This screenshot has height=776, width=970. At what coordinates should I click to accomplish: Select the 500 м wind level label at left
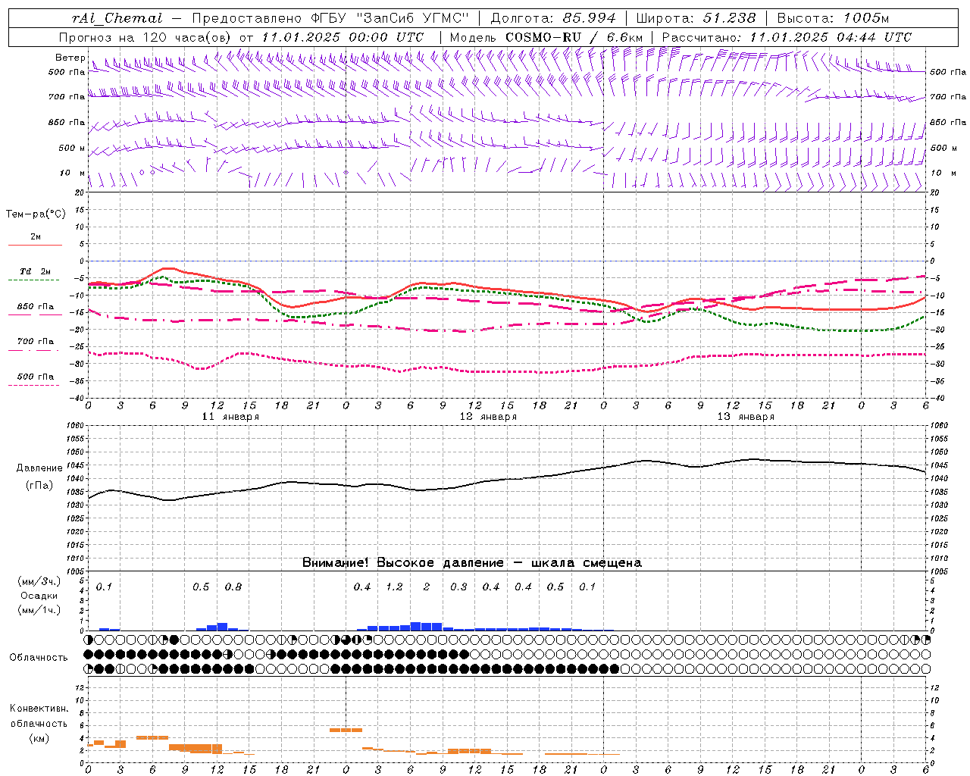[x=72, y=148]
